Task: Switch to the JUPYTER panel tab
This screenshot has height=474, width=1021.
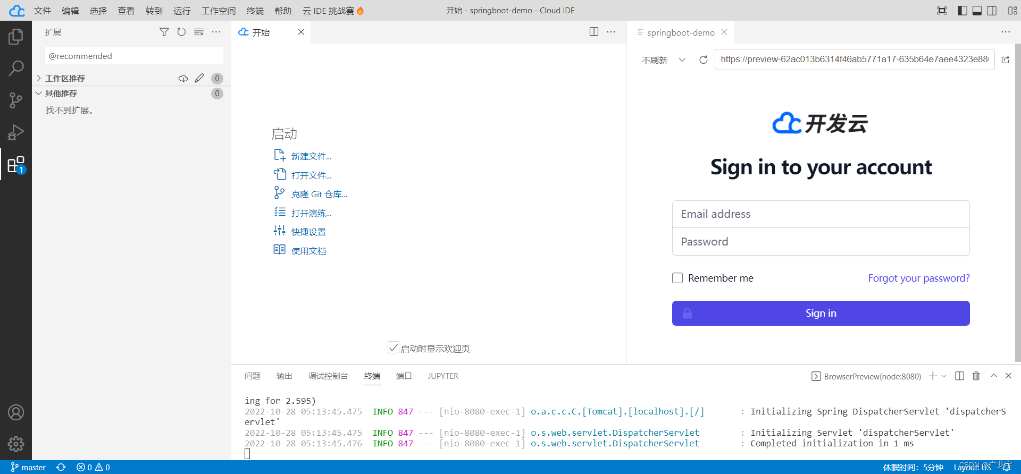Action: click(x=443, y=376)
